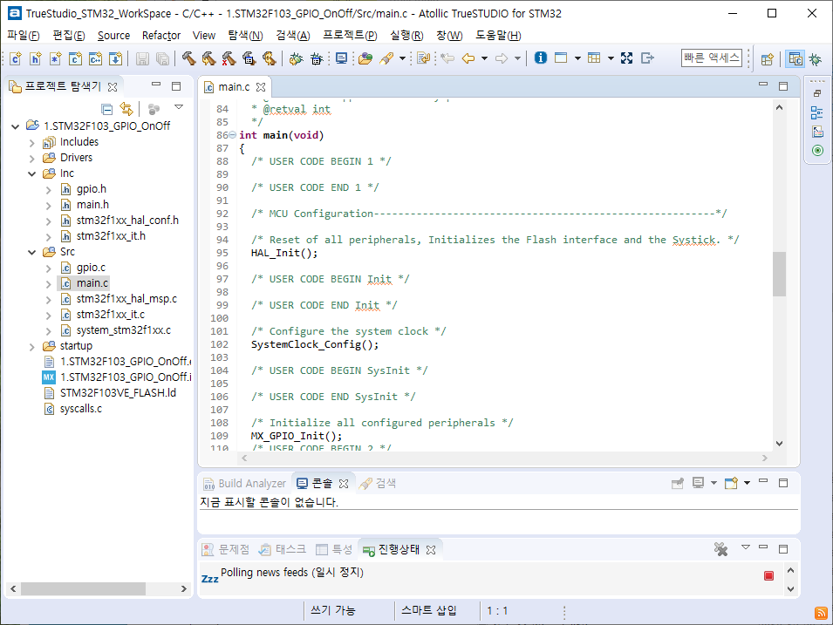Click the hammer with red X icon

229,58
